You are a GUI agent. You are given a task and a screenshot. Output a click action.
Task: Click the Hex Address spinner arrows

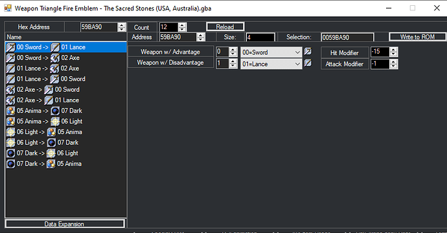pyautogui.click(x=122, y=27)
